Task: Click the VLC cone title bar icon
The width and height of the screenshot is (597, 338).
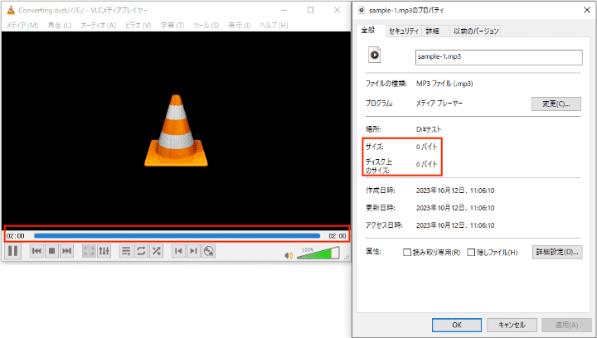Action: [x=11, y=10]
